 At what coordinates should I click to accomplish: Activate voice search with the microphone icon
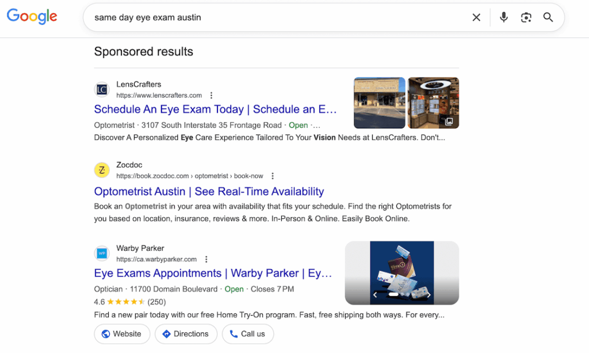tap(503, 17)
